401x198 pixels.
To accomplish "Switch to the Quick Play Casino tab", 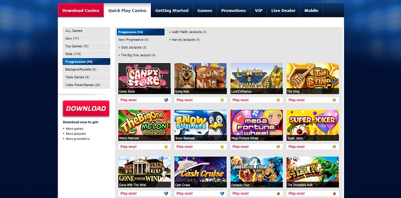I will (x=127, y=11).
